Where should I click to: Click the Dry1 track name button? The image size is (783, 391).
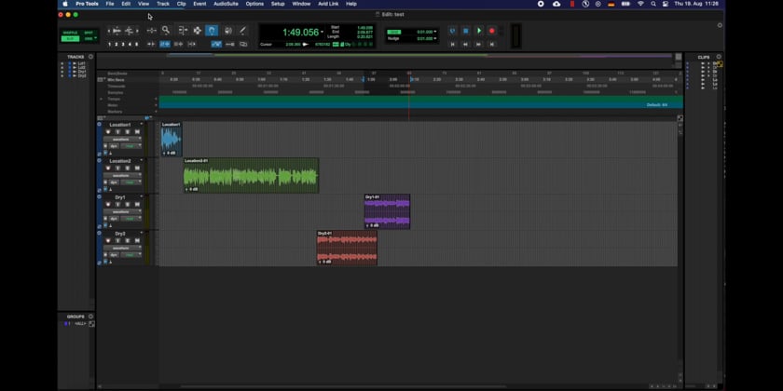(x=120, y=197)
